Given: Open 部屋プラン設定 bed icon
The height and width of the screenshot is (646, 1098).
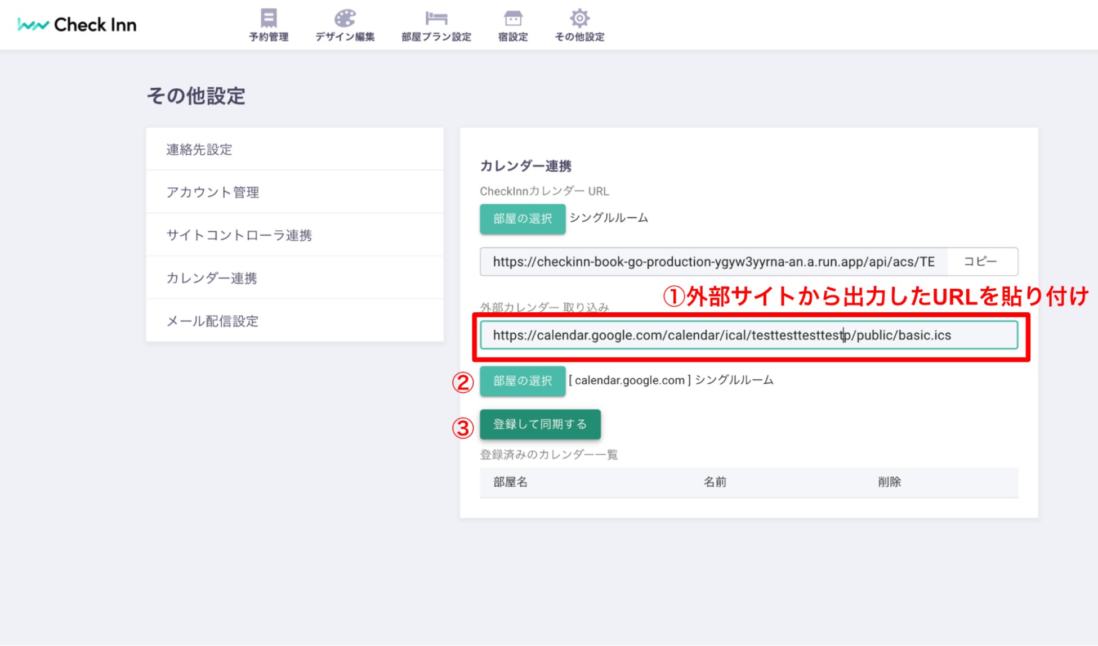Looking at the screenshot, I should 436,19.
